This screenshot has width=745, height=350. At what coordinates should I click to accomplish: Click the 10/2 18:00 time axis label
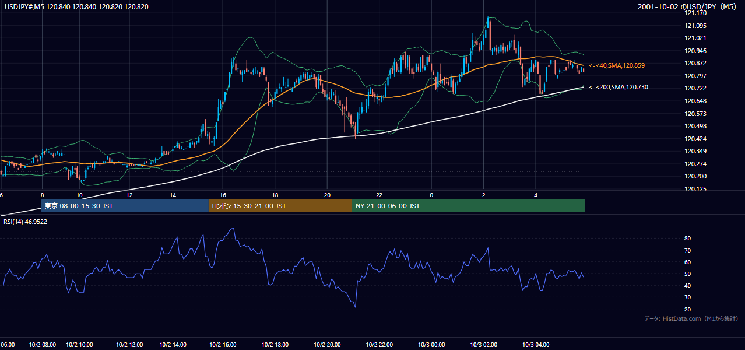275,344
